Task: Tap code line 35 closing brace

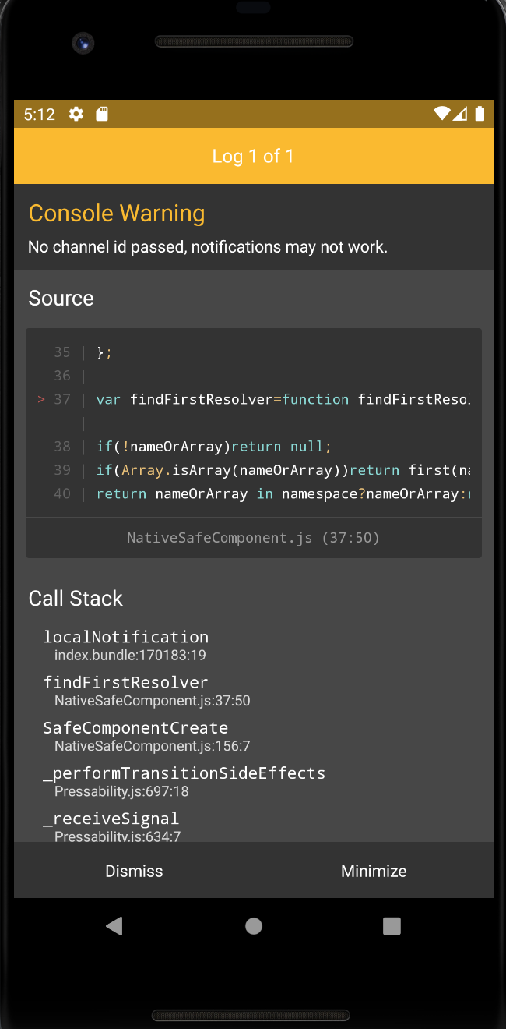Action: point(104,352)
